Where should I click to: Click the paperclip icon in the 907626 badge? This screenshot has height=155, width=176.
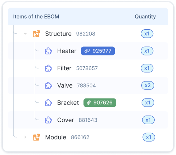point(89,103)
